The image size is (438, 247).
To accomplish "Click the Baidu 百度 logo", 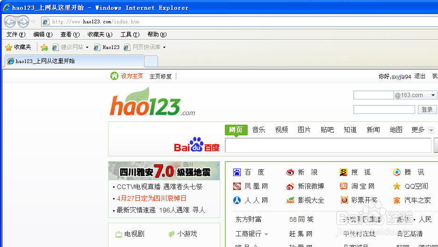I will (197, 145).
